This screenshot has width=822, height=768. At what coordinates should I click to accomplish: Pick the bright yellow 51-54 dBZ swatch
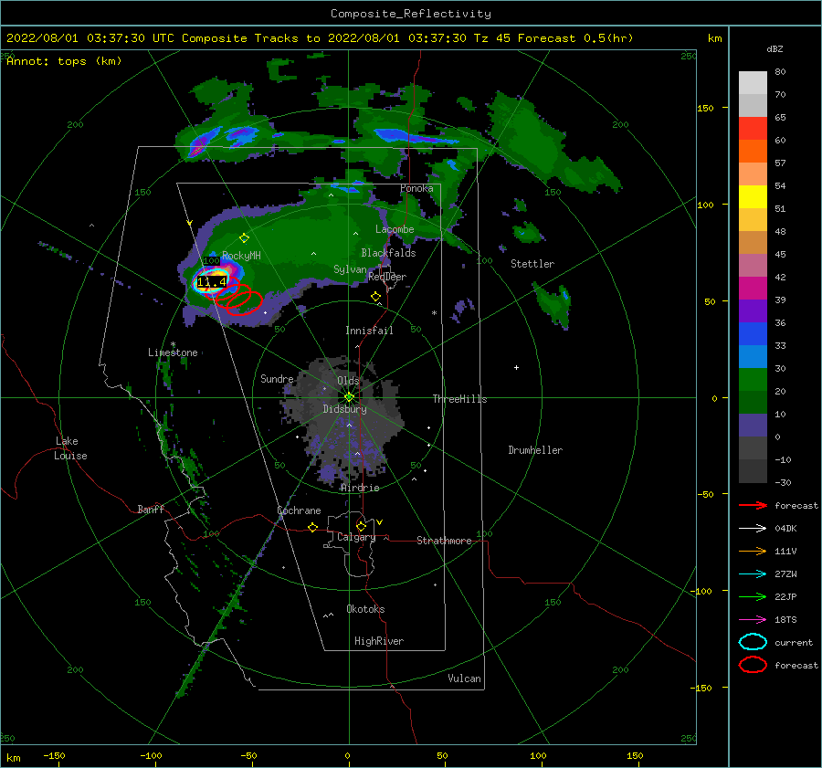click(753, 197)
